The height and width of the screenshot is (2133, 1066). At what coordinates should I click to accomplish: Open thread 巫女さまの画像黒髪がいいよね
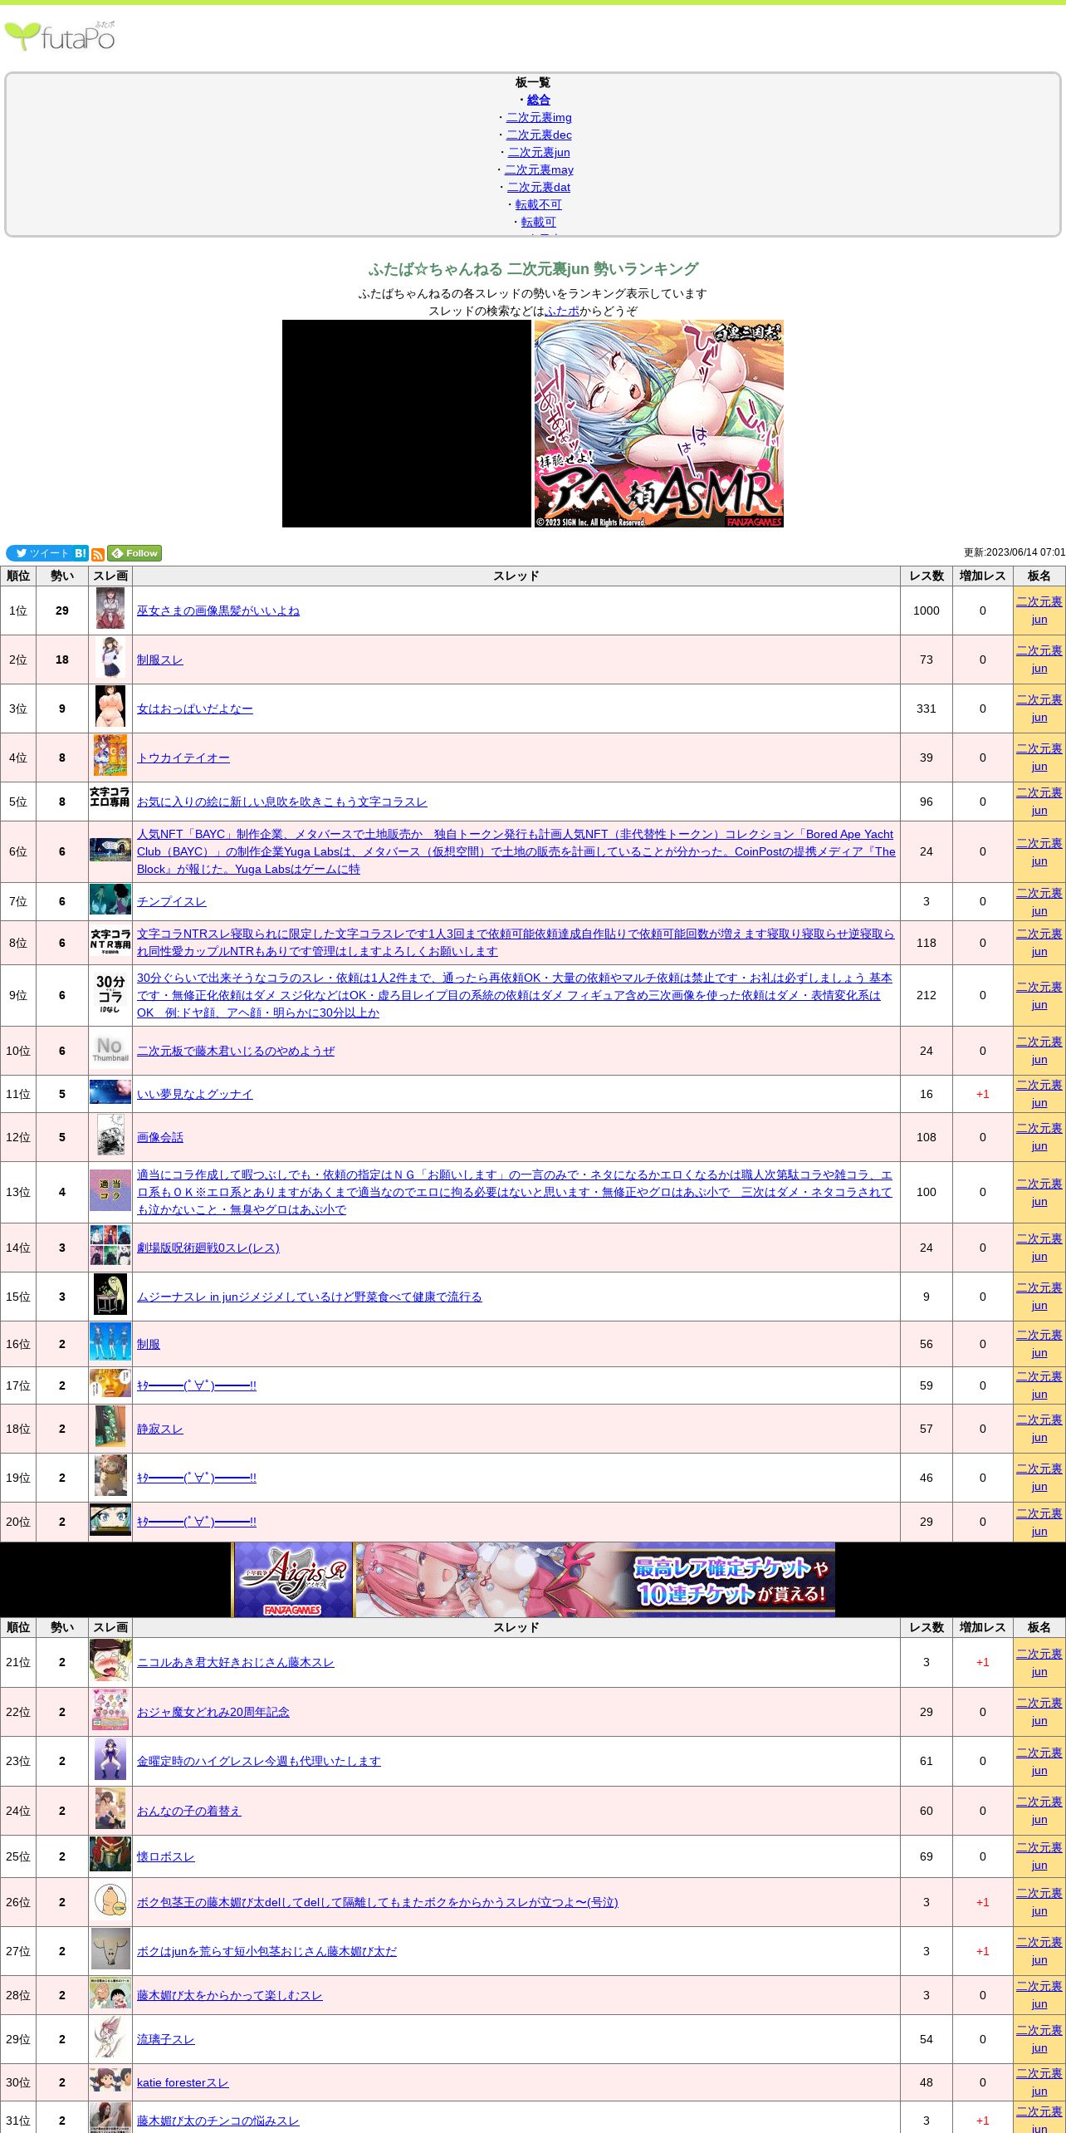(218, 610)
